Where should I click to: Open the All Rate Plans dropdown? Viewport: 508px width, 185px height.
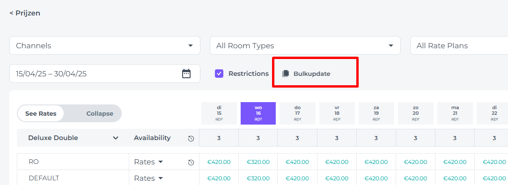pos(459,46)
